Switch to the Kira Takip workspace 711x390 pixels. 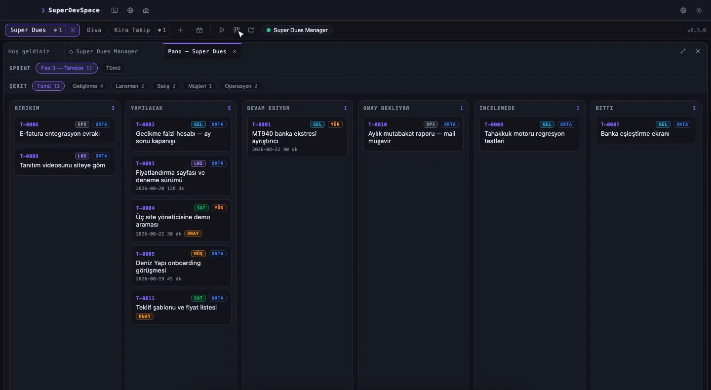click(132, 30)
